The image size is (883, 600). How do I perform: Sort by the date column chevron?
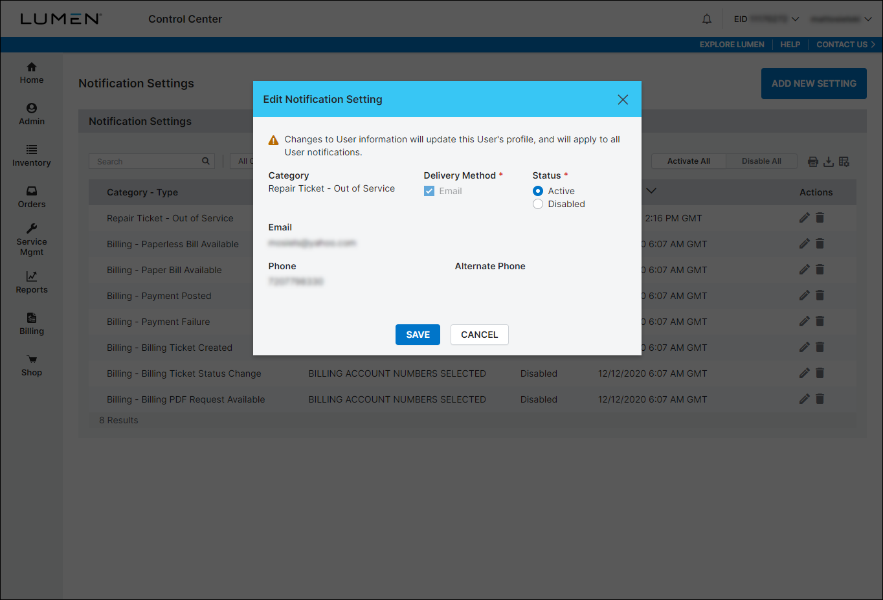[651, 191]
